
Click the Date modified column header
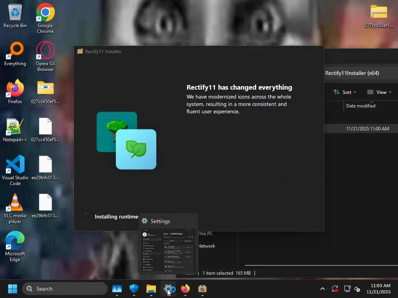pyautogui.click(x=361, y=106)
